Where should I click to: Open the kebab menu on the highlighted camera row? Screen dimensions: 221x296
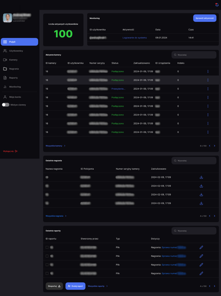point(208,80)
